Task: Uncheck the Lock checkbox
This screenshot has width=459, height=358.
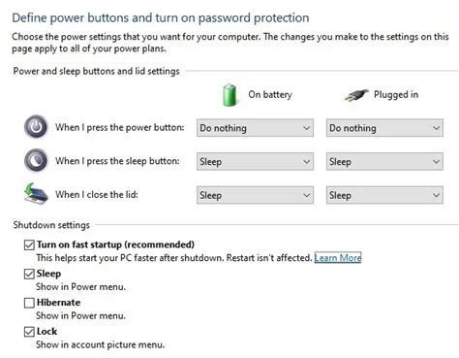Action: pos(29,332)
